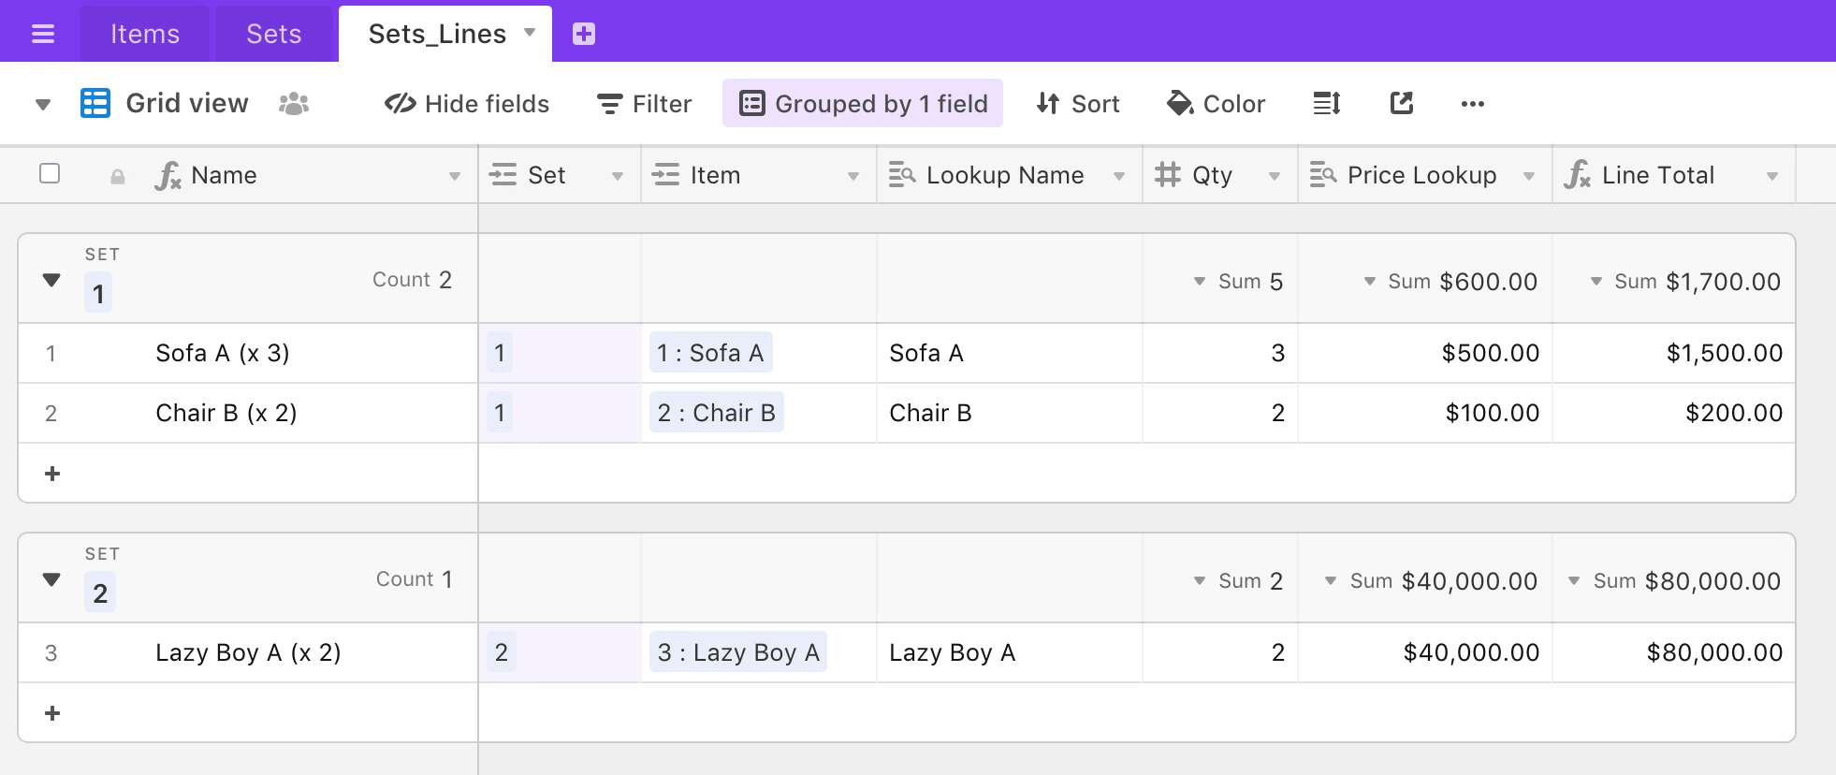Add a new row to Set 1

click(52, 474)
